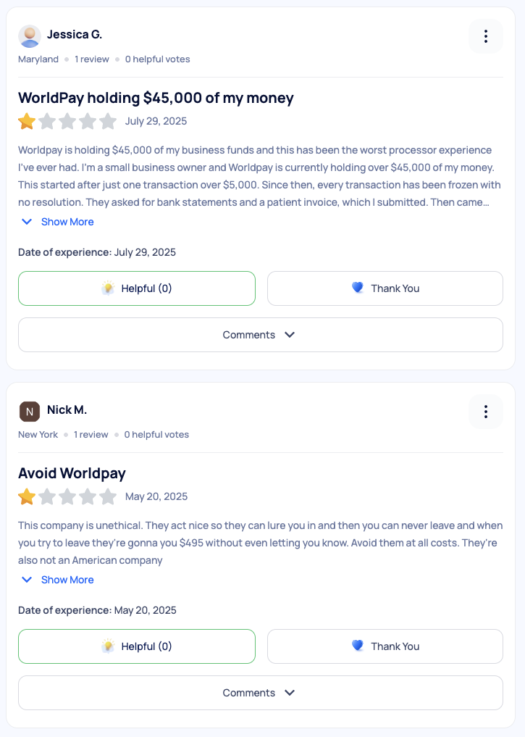Send a Thank You on Nick M.'s review
Image resolution: width=525 pixels, height=737 pixels.
coord(385,646)
